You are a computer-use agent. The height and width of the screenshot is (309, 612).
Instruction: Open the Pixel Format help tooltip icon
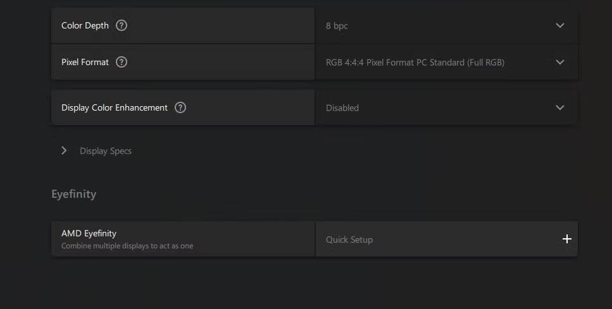[122, 63]
